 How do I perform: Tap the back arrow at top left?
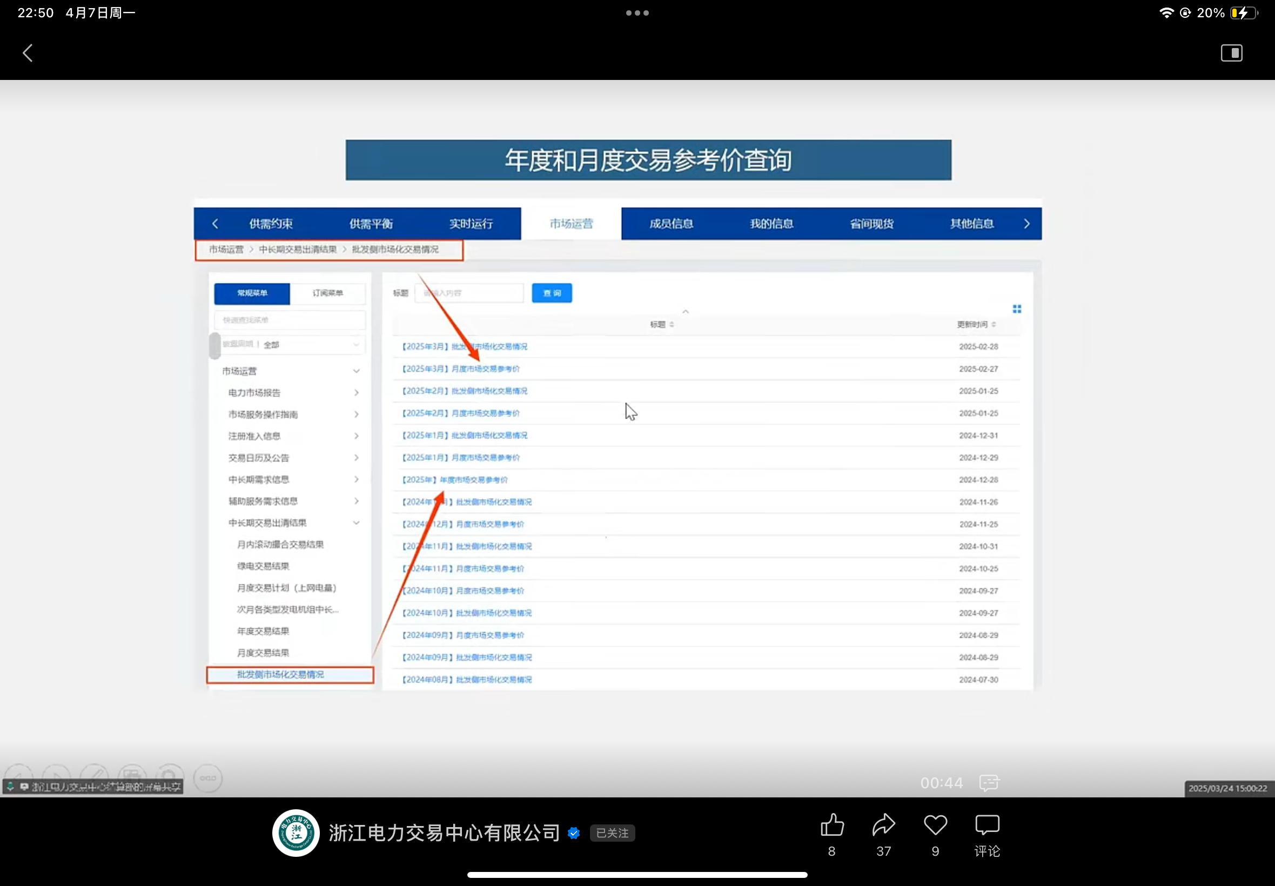coord(28,53)
